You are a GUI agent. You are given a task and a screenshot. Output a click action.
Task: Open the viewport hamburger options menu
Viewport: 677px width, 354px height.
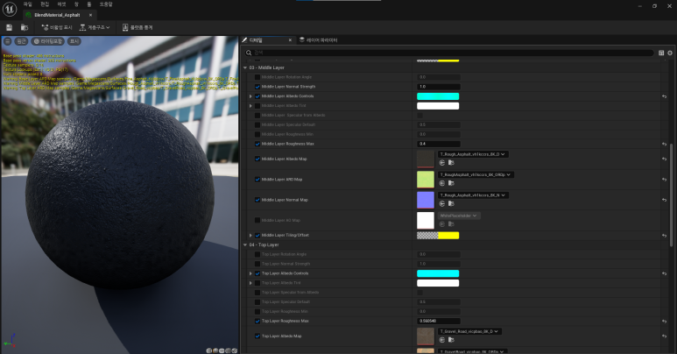tap(7, 41)
